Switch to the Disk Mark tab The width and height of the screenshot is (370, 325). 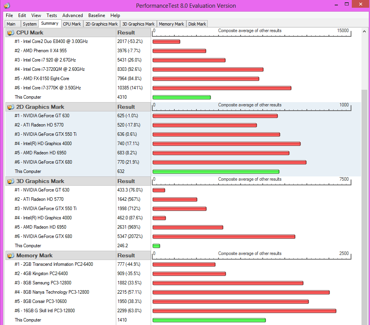(x=197, y=24)
